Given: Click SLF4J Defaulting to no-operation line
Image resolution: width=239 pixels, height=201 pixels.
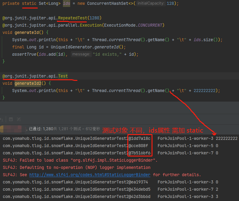Looking at the screenshot, I should click(x=77, y=167).
